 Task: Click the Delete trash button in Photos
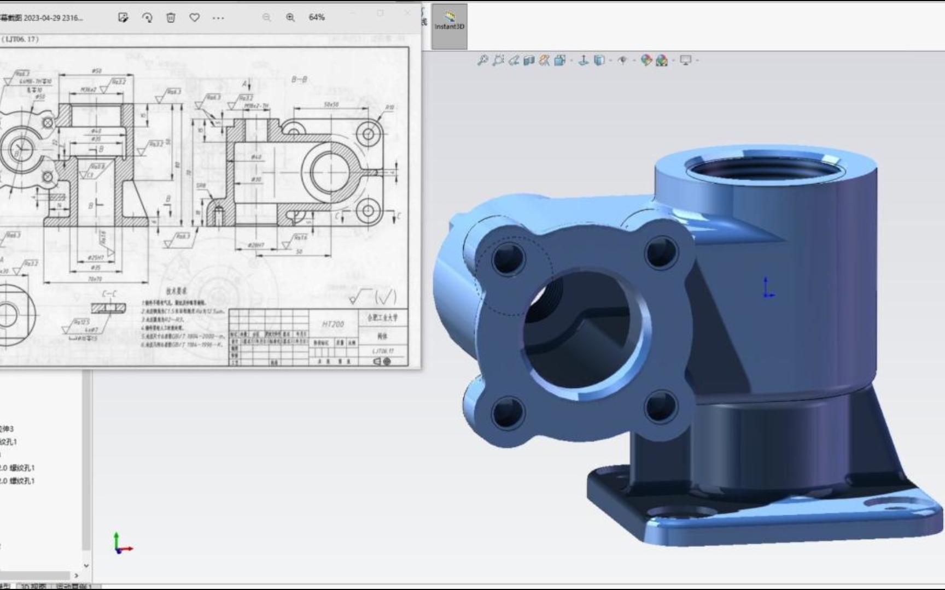pyautogui.click(x=171, y=17)
